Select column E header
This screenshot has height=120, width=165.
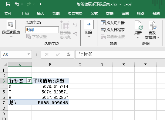(x=123, y=64)
